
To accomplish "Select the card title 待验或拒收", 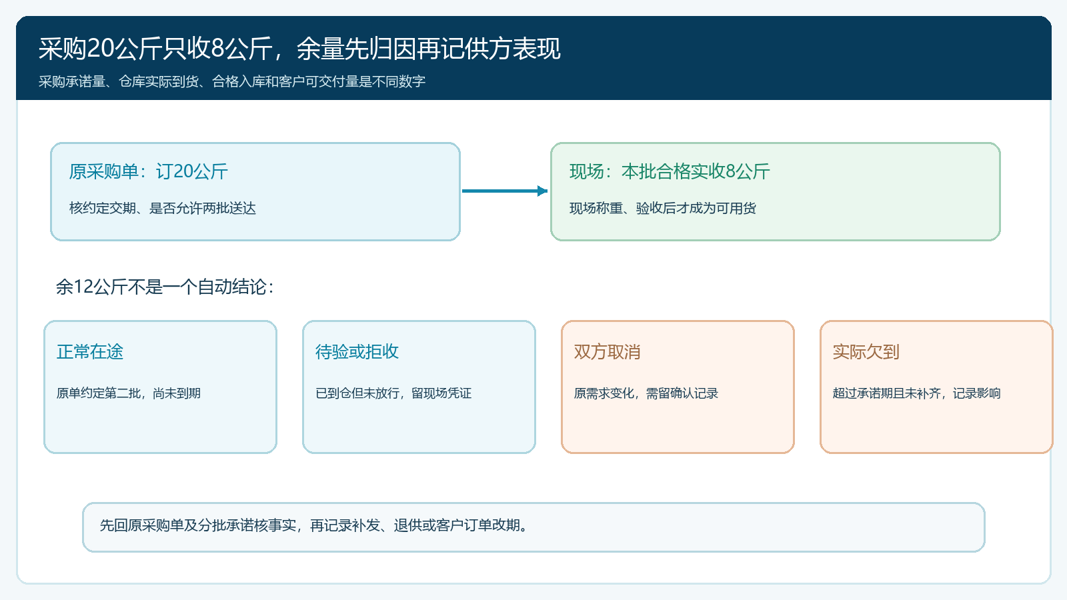I will pyautogui.click(x=357, y=351).
